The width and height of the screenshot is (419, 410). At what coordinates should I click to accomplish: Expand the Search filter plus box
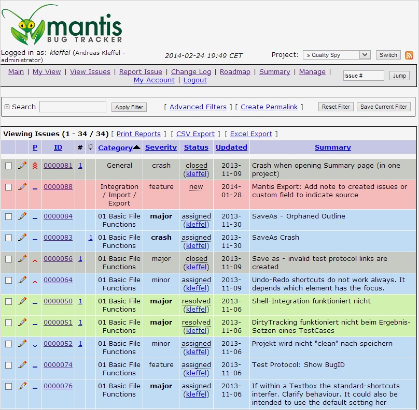pyautogui.click(x=7, y=107)
